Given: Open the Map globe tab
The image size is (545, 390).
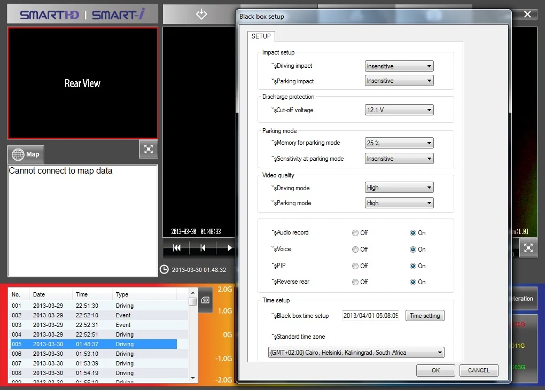Looking at the screenshot, I should pos(26,154).
